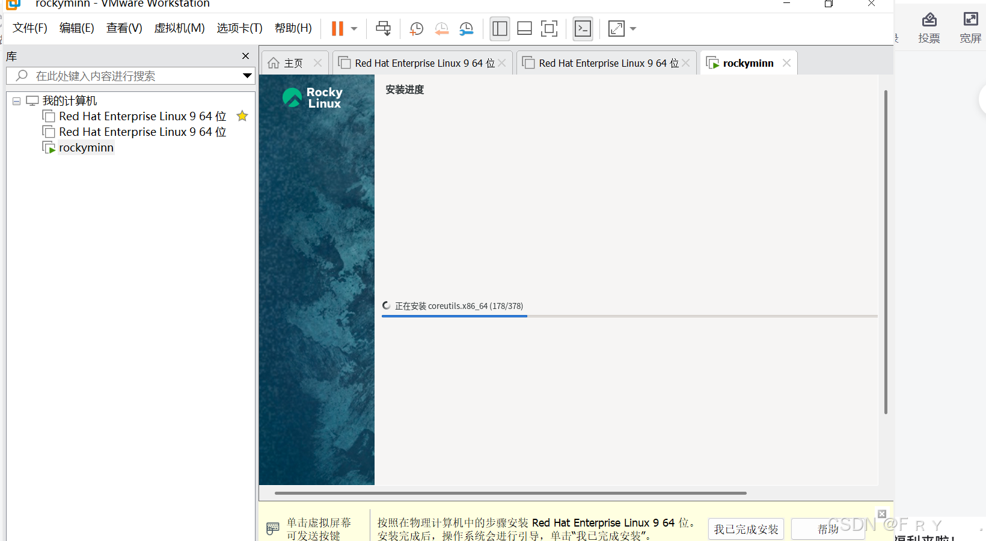Open the 文件(F) menu

pos(30,28)
